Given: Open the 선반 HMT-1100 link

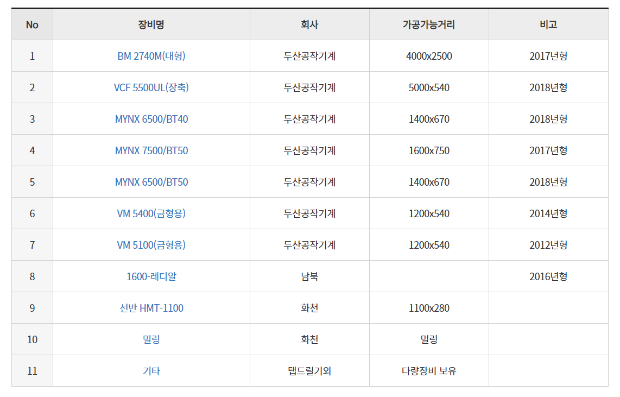Looking at the screenshot, I should [151, 308].
